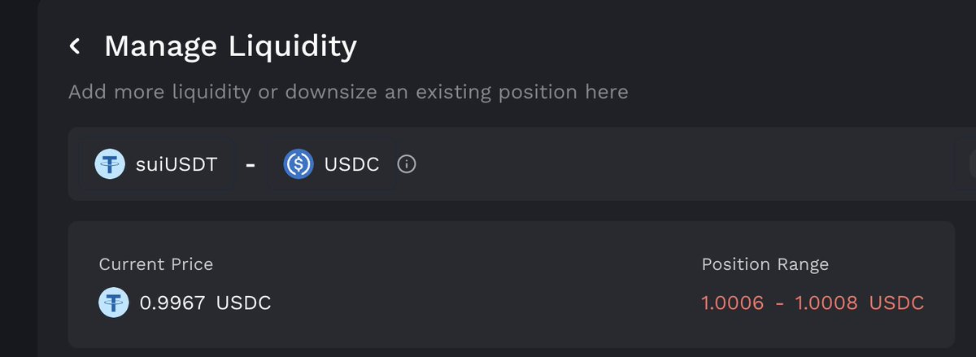The image size is (976, 357).
Task: Click the Current Price label
Action: [156, 264]
